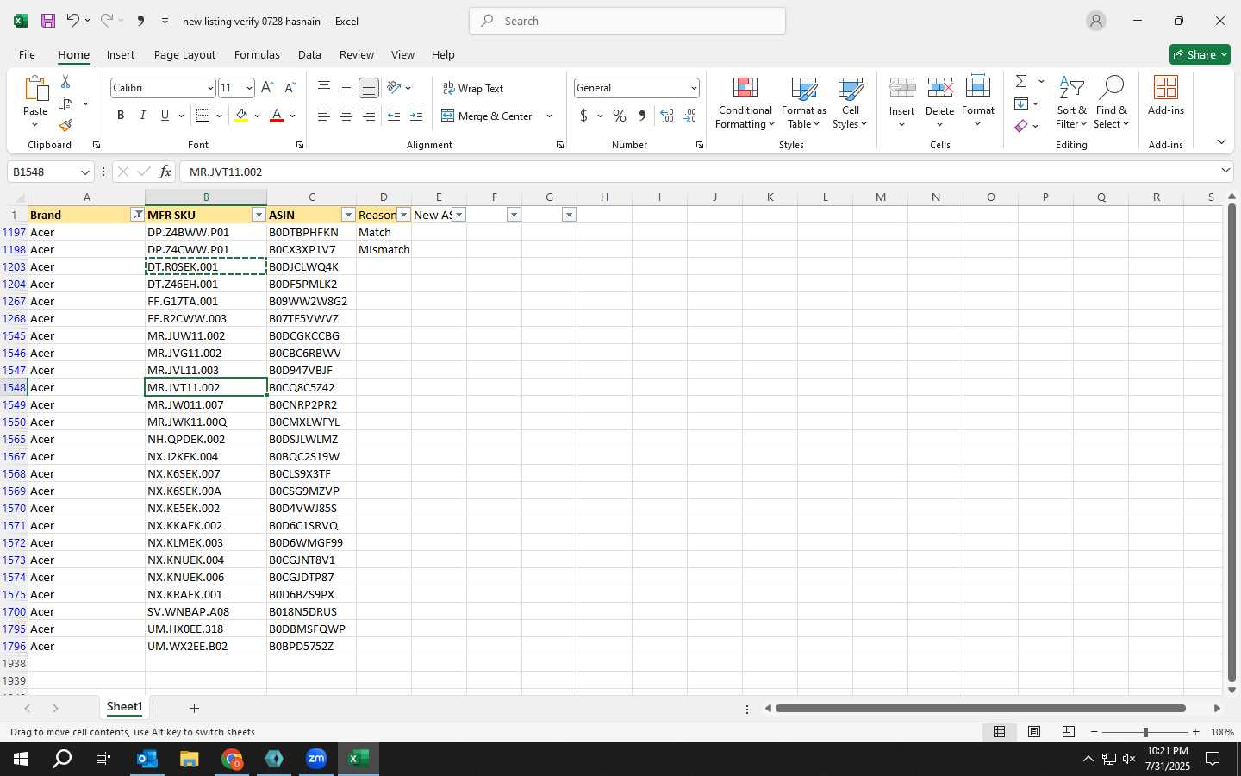The width and height of the screenshot is (1241, 776).
Task: Apply the yellow fill color swatch
Action: (x=241, y=116)
